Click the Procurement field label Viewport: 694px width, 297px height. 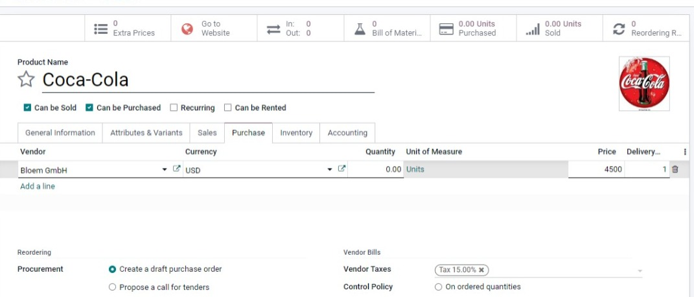(40, 269)
